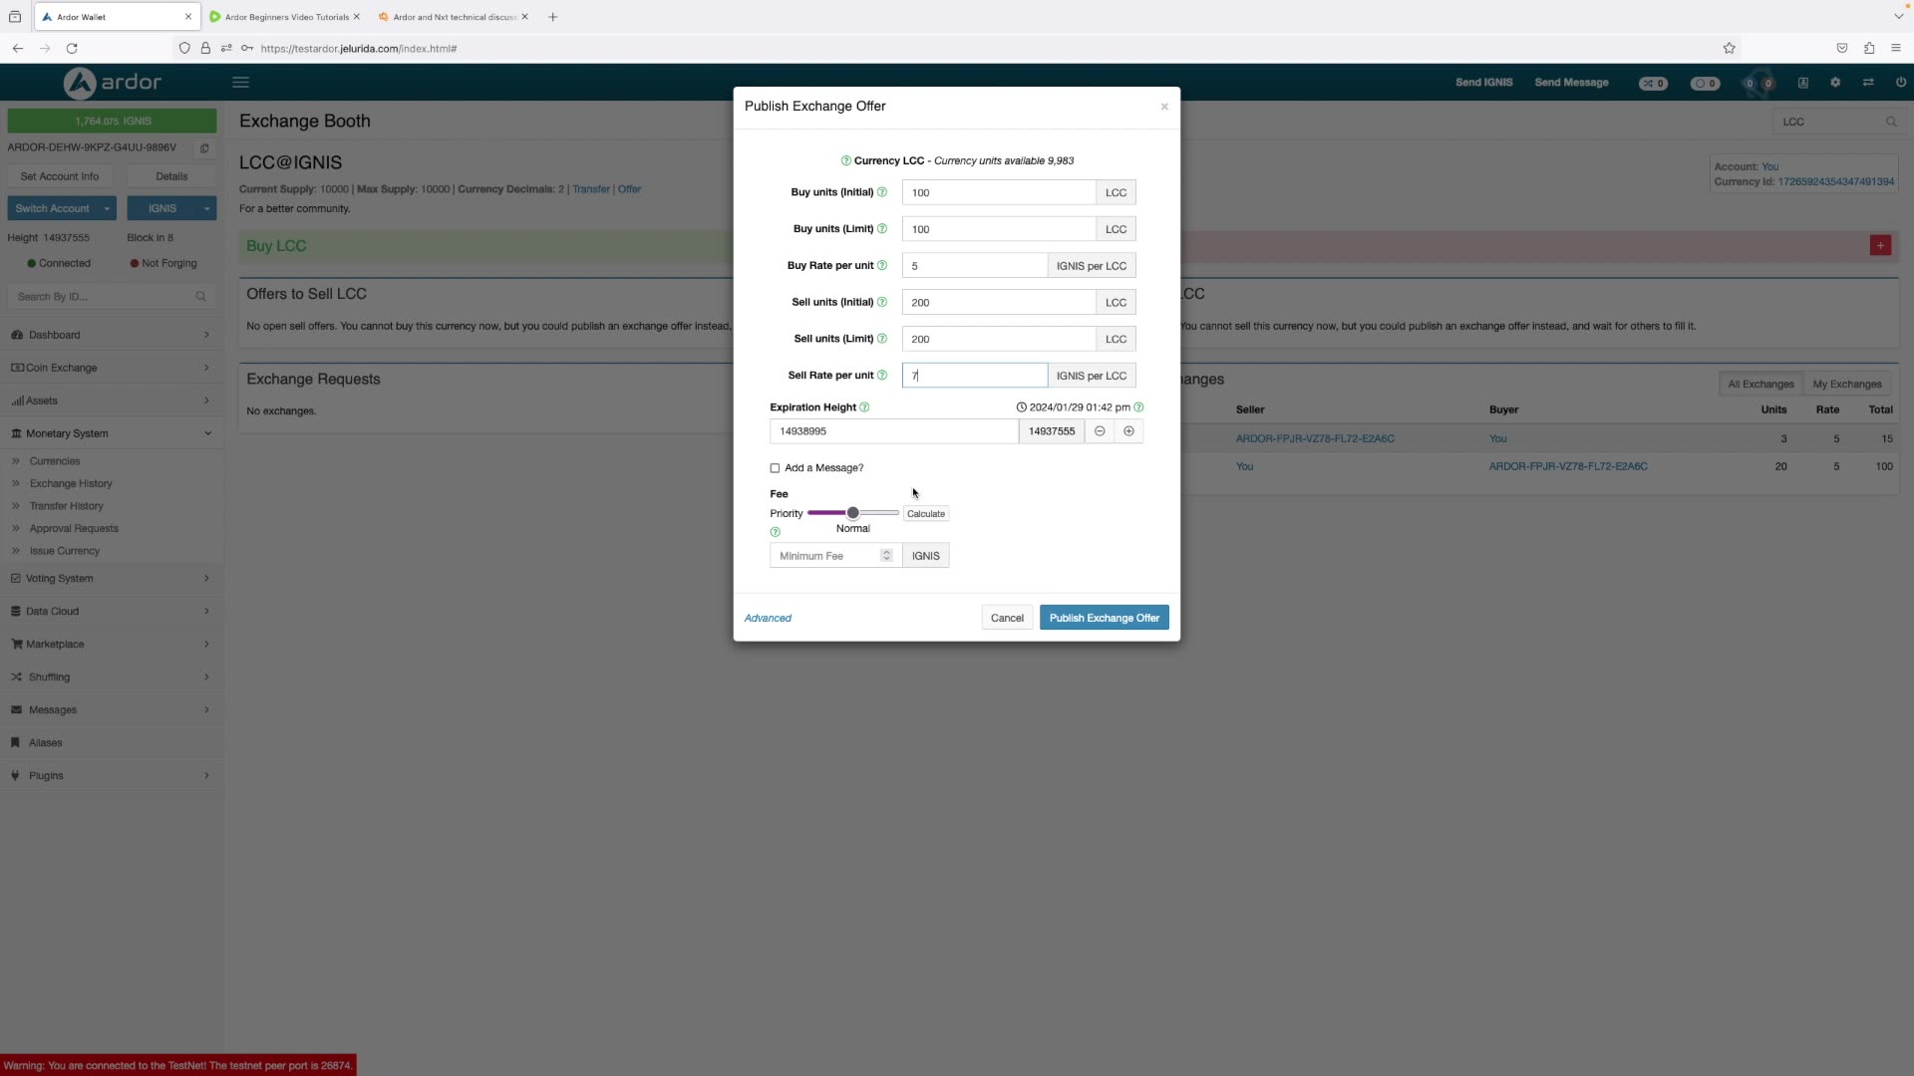Collapse the Monetary System submenu
The image size is (1914, 1076).
pos(207,433)
